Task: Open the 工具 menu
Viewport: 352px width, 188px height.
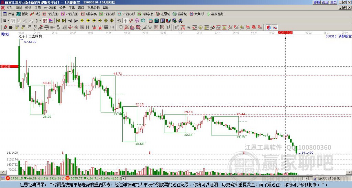Action: pyautogui.click(x=71, y=8)
